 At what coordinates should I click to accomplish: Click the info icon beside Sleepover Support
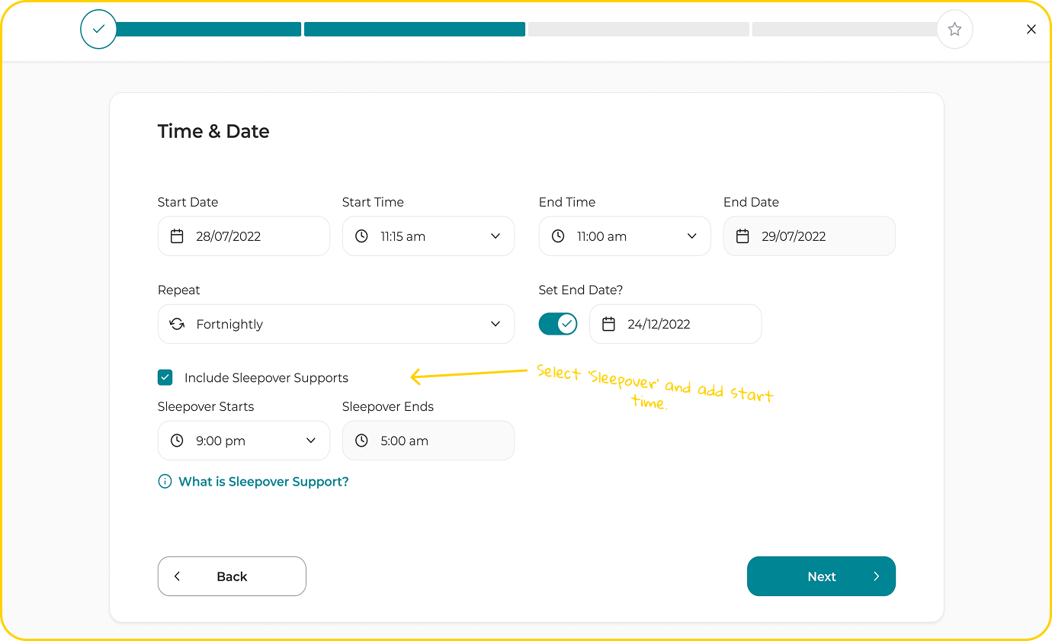165,482
